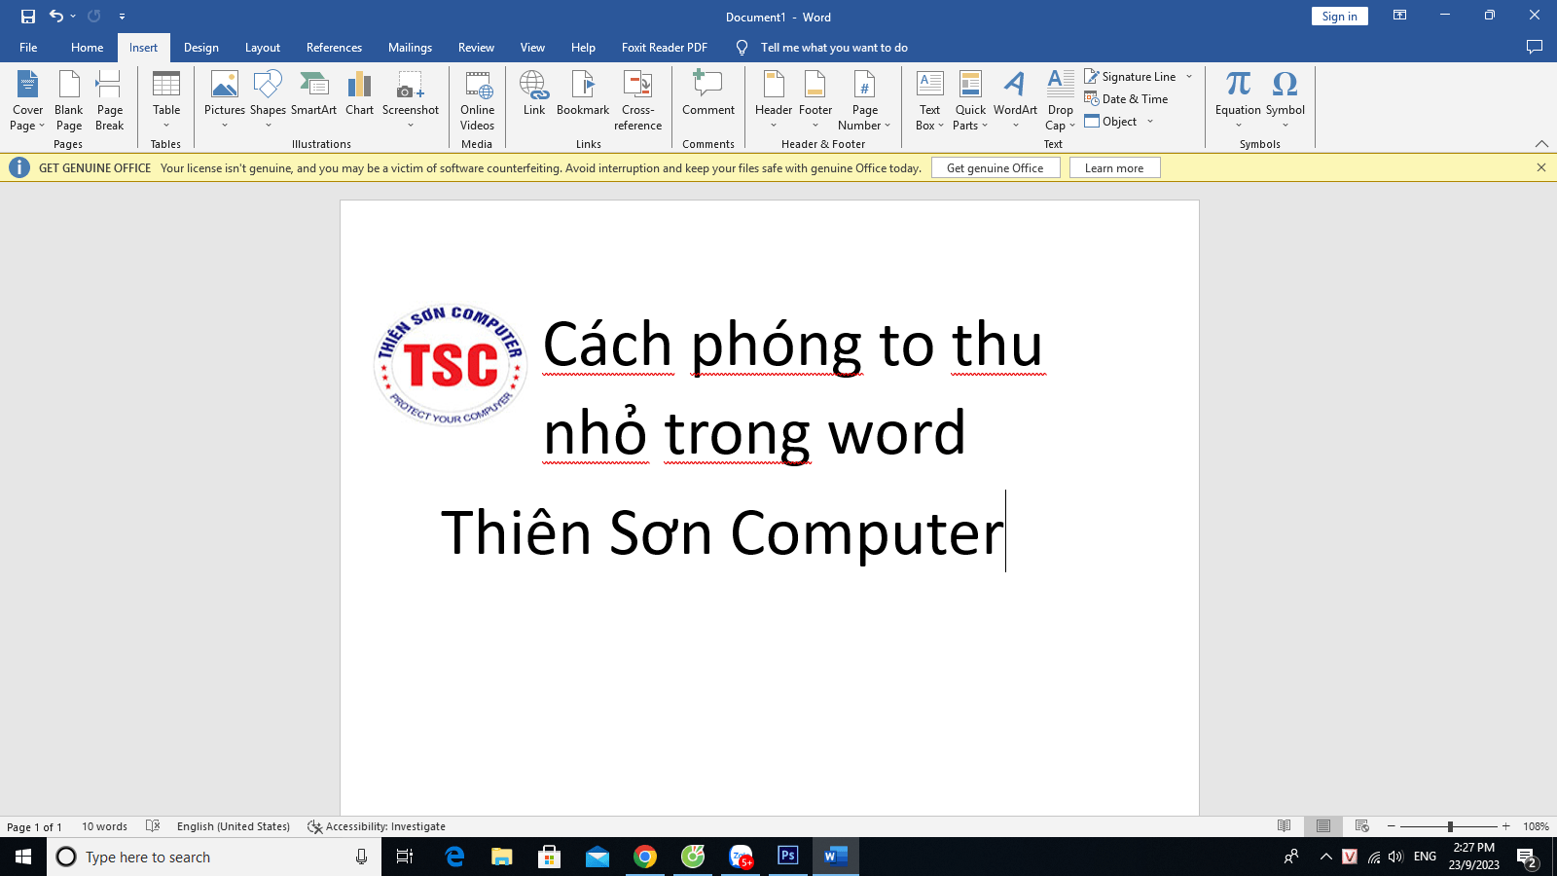Switch to Read Mode view

(x=1285, y=825)
